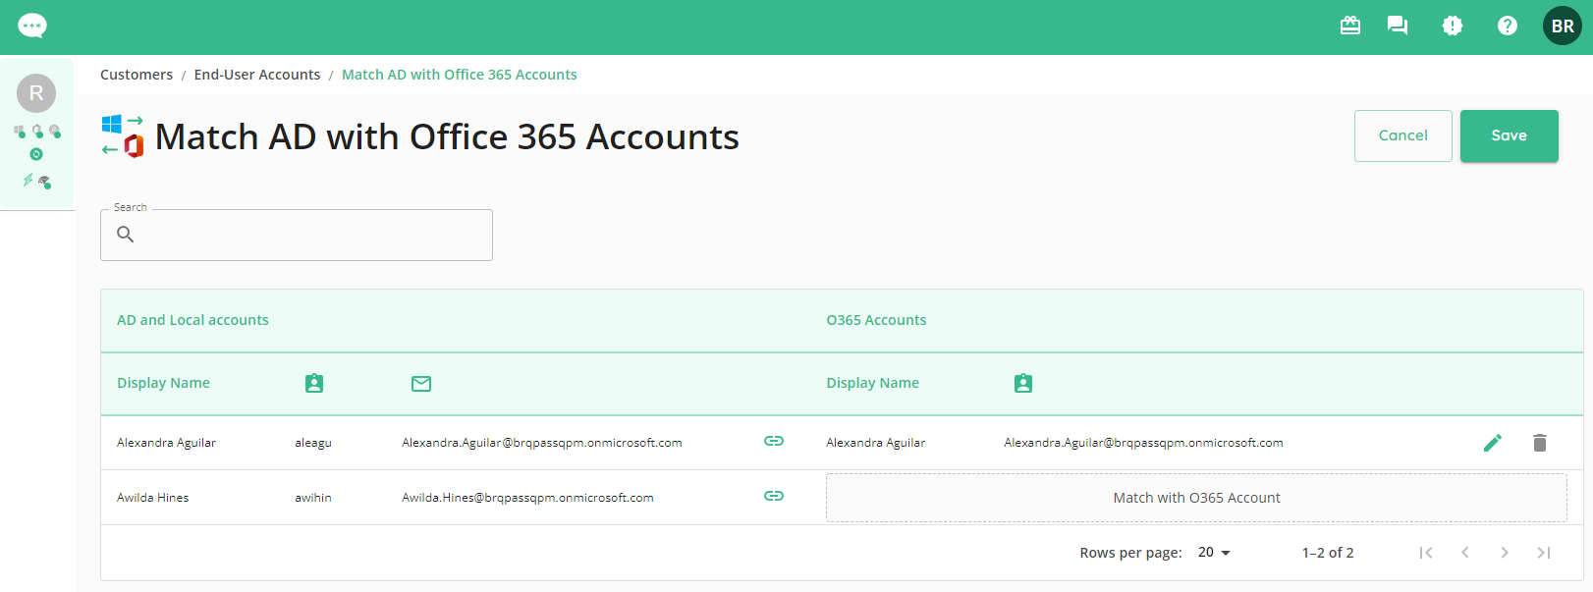
Task: Click the chat bubble logo in header
Action: point(32,26)
